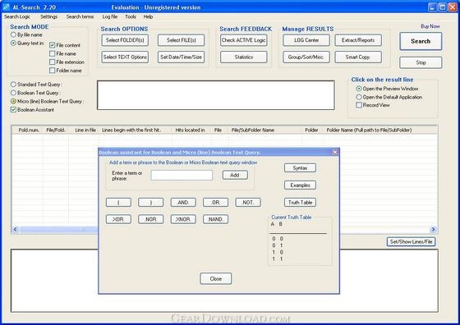This screenshot has width=460, height=325.
Task: Maximize the AL-Search window
Action: coord(443,7)
